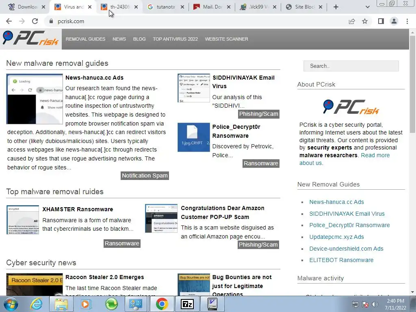This screenshot has height=312, width=416.
Task: Click Ransomware tag under Police_Decrypt0r
Action: (x=261, y=163)
